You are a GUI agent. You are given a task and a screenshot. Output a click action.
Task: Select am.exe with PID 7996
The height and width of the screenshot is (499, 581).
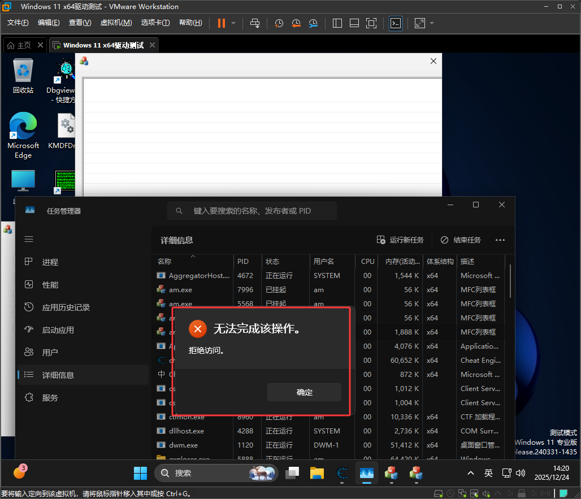coord(328,290)
